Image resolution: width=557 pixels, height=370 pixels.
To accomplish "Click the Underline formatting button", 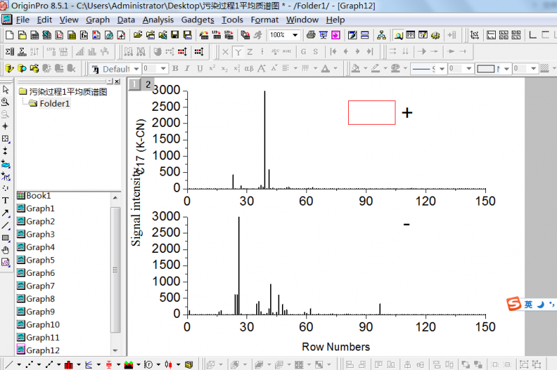I will tap(200, 68).
